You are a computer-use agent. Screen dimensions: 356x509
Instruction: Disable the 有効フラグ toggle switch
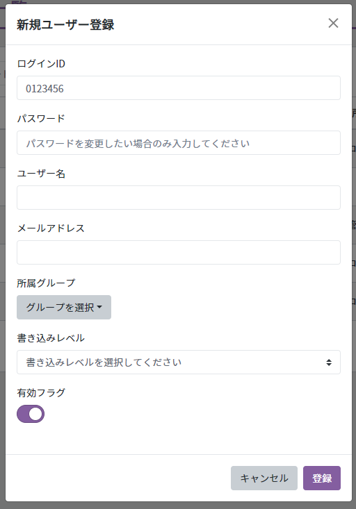(x=31, y=414)
